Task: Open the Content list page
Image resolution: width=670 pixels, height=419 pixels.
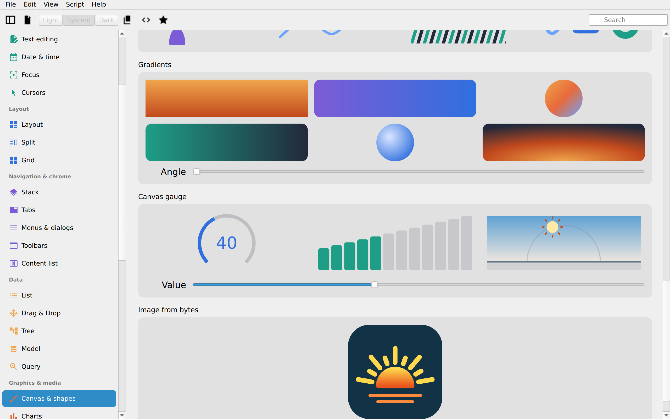Action: pos(59,263)
